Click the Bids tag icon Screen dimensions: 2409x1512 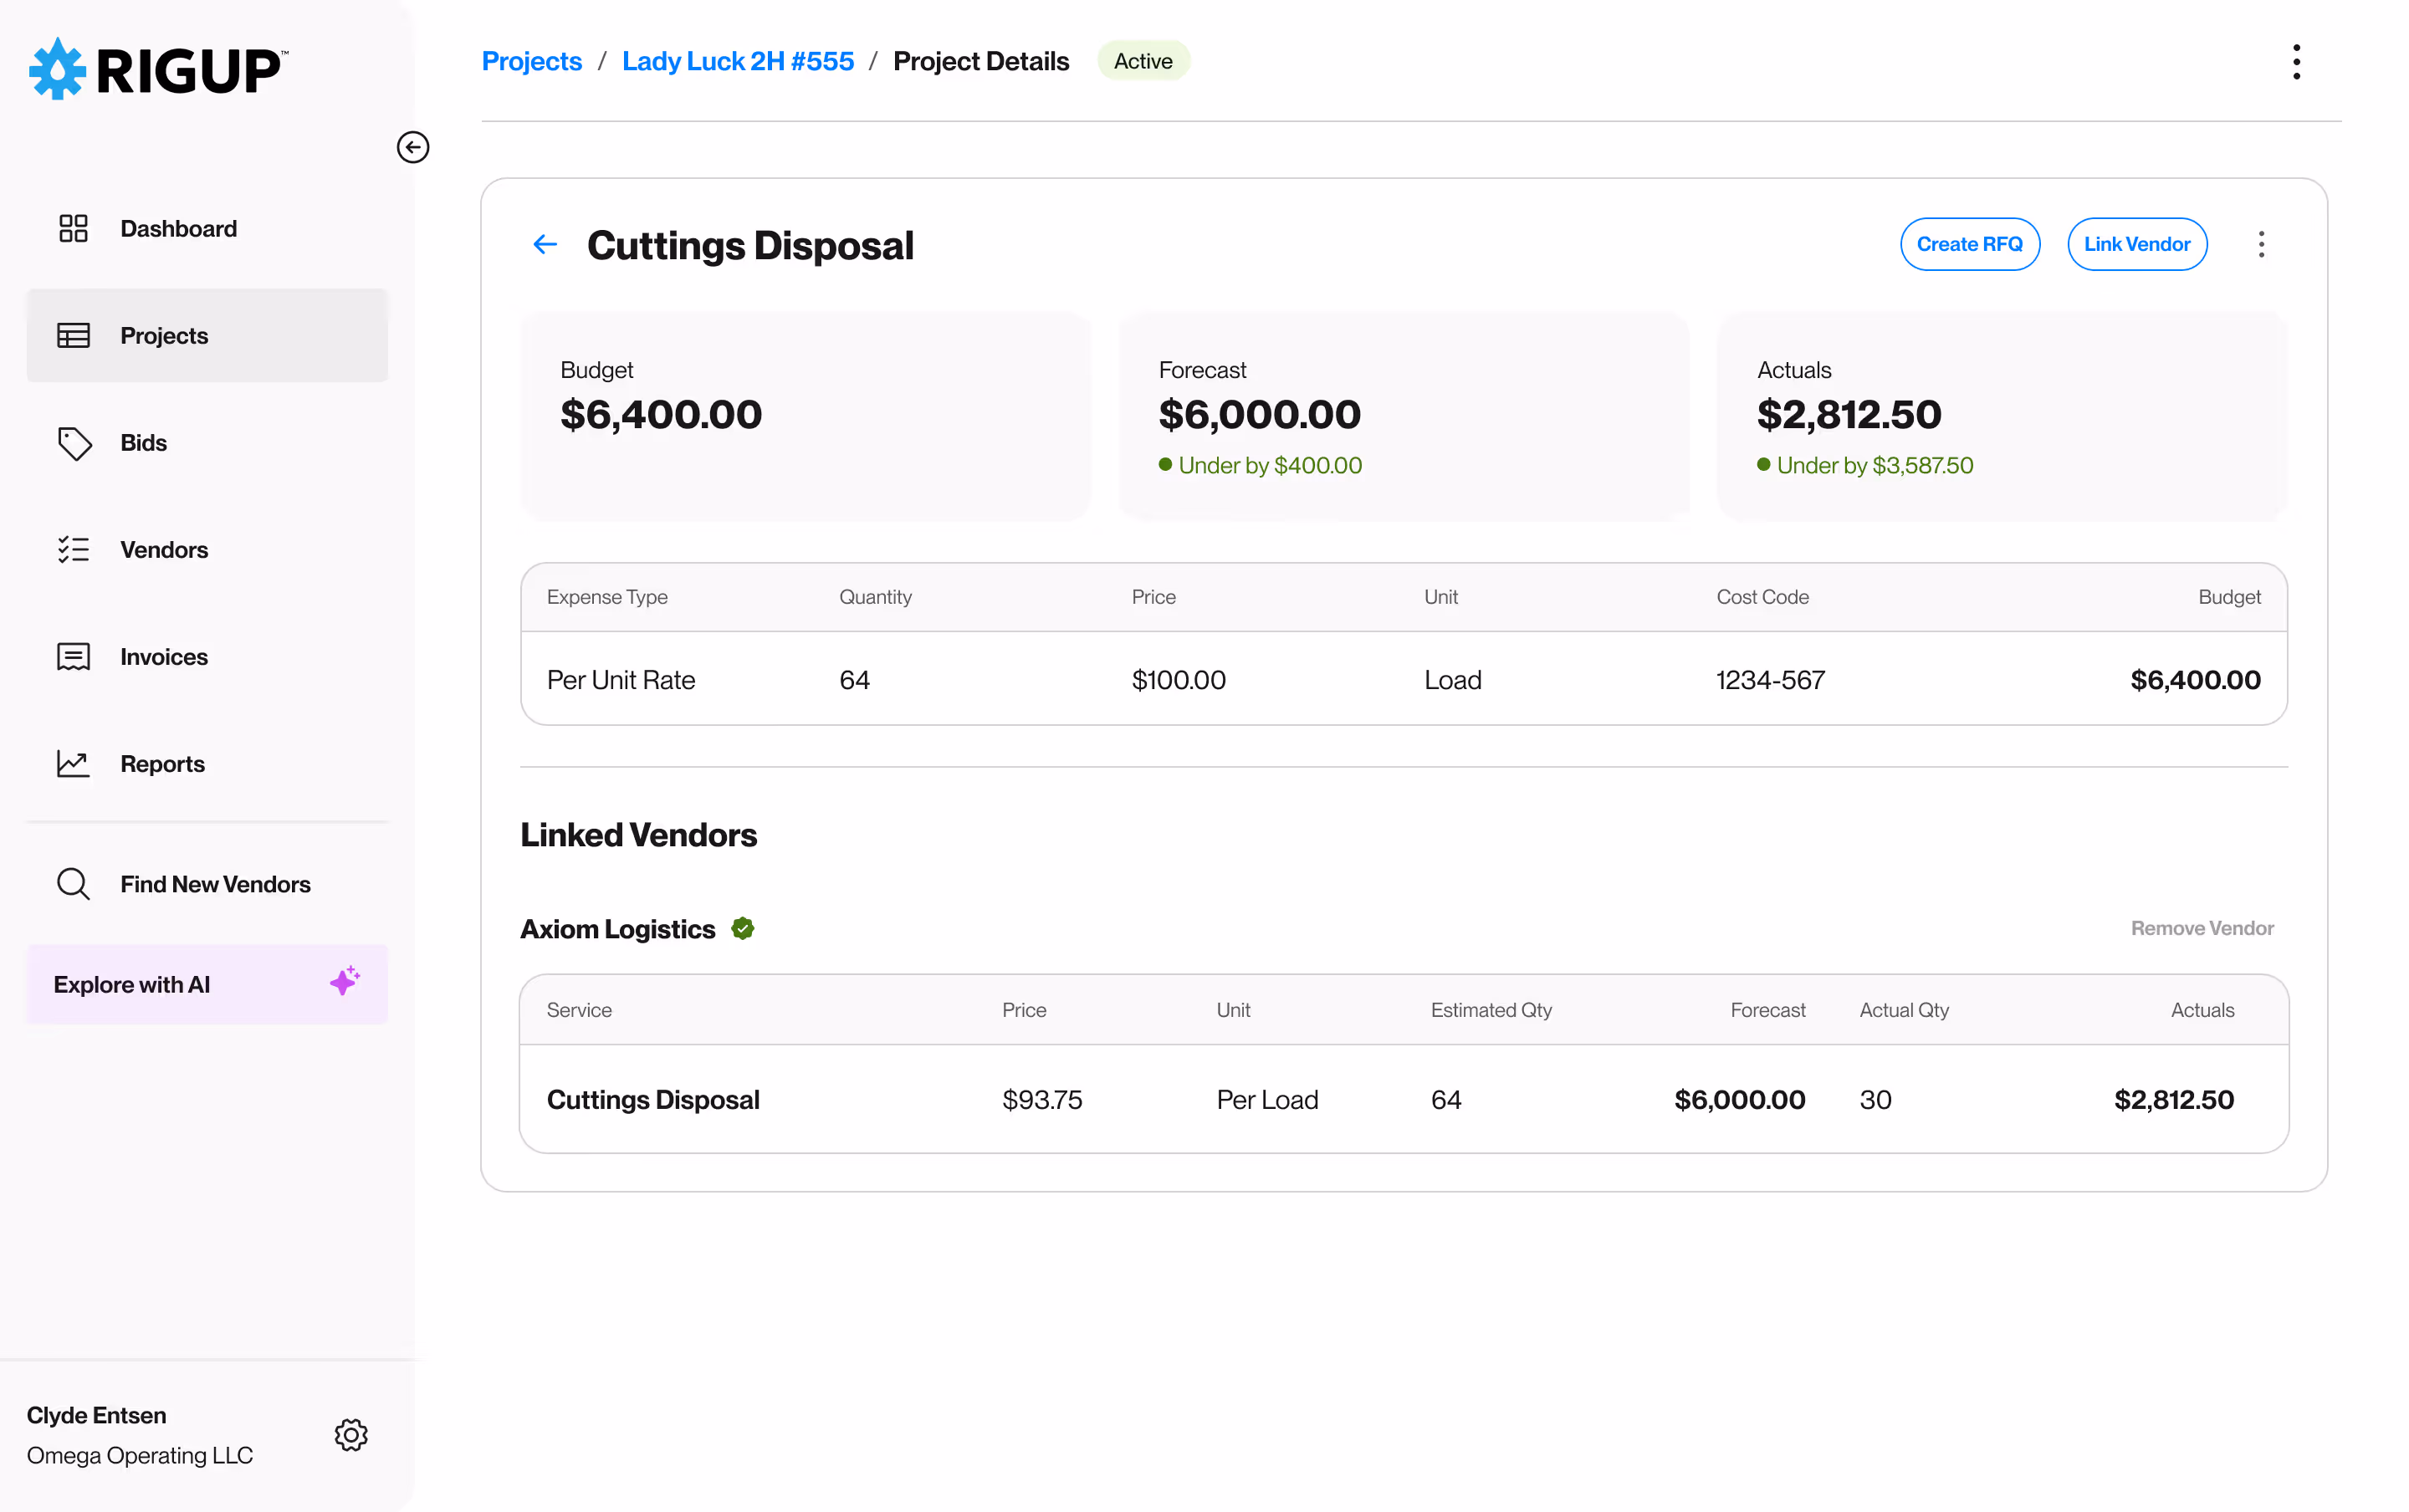(x=74, y=443)
